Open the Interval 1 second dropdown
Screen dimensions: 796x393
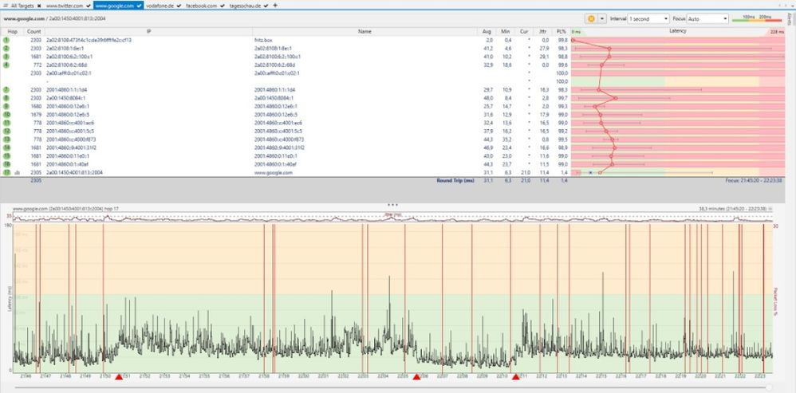coord(648,19)
